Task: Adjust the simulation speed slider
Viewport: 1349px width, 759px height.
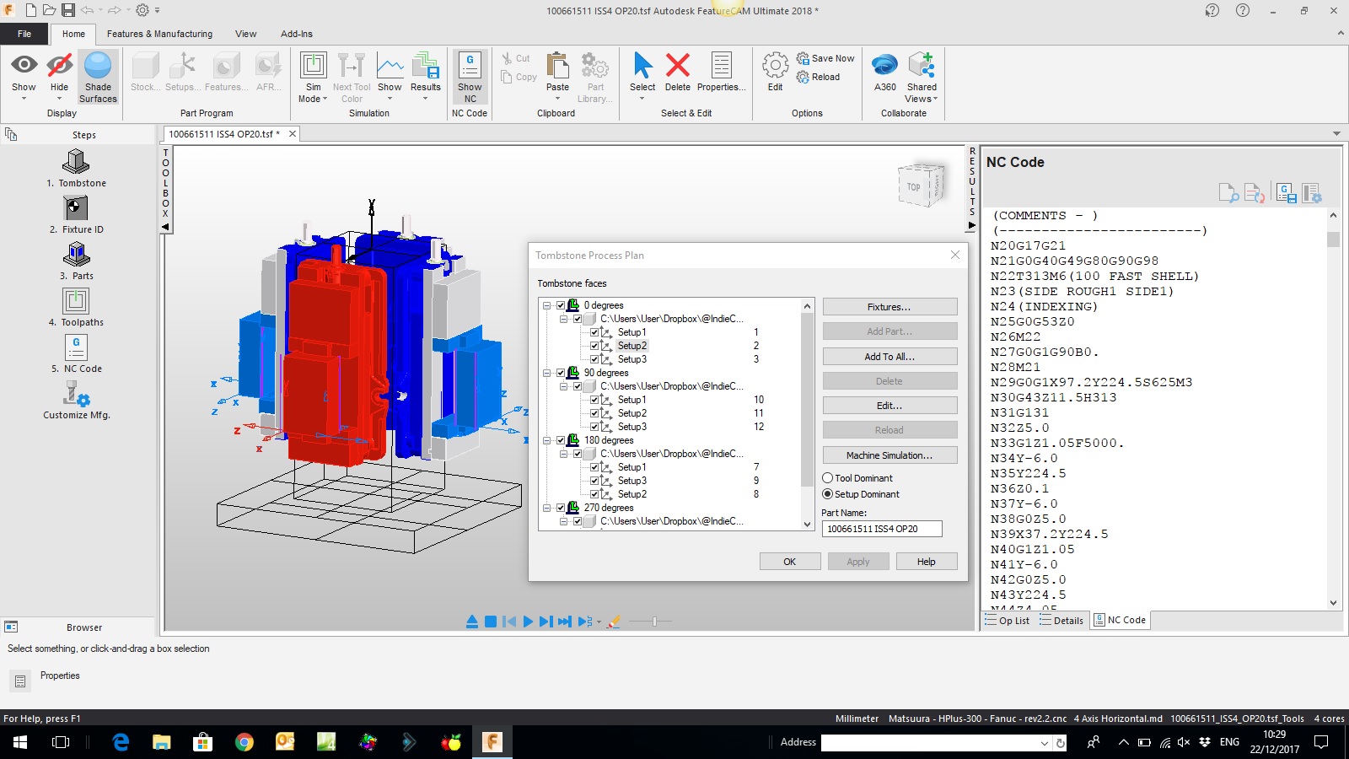Action: [654, 622]
